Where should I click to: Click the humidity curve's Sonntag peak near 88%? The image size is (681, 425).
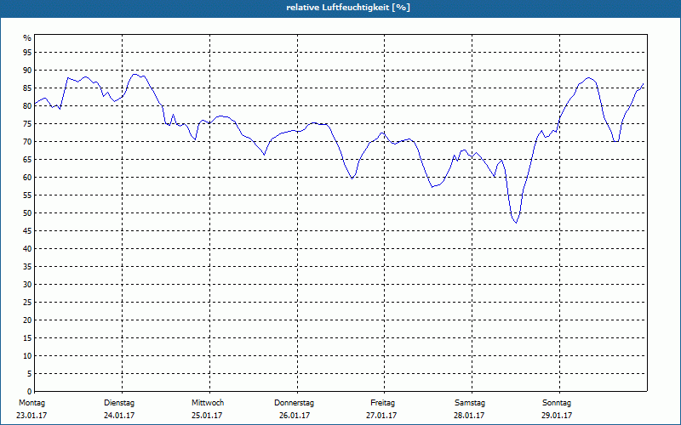[x=588, y=77]
